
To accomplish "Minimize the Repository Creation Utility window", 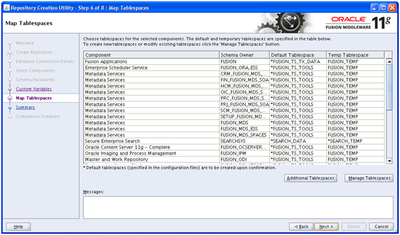I will tap(375, 8).
